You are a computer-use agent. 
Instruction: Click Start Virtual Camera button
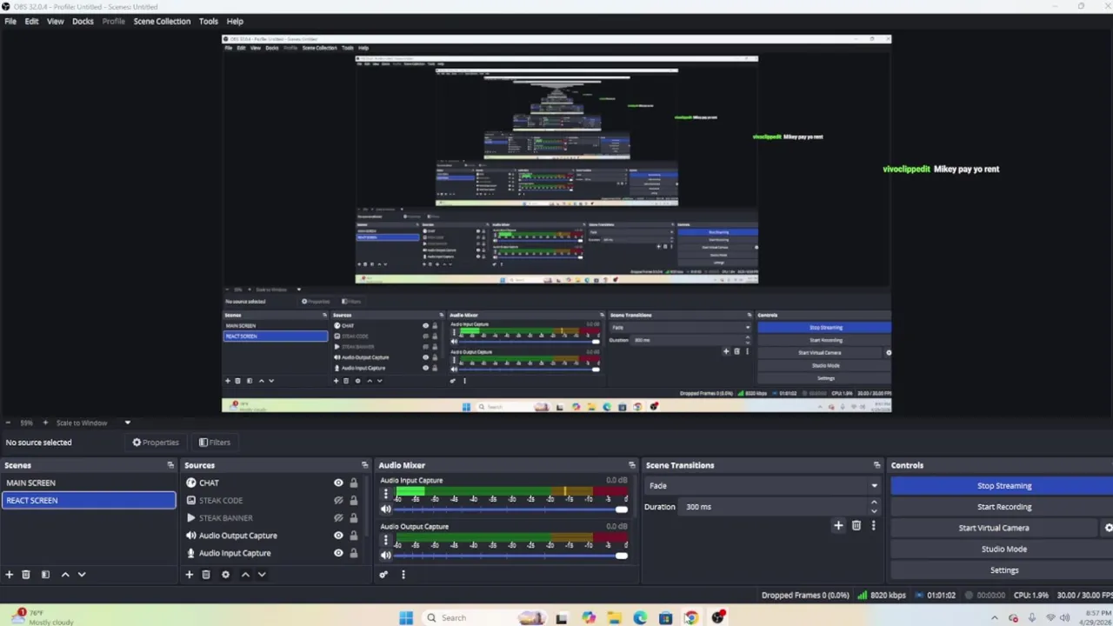pos(994,528)
